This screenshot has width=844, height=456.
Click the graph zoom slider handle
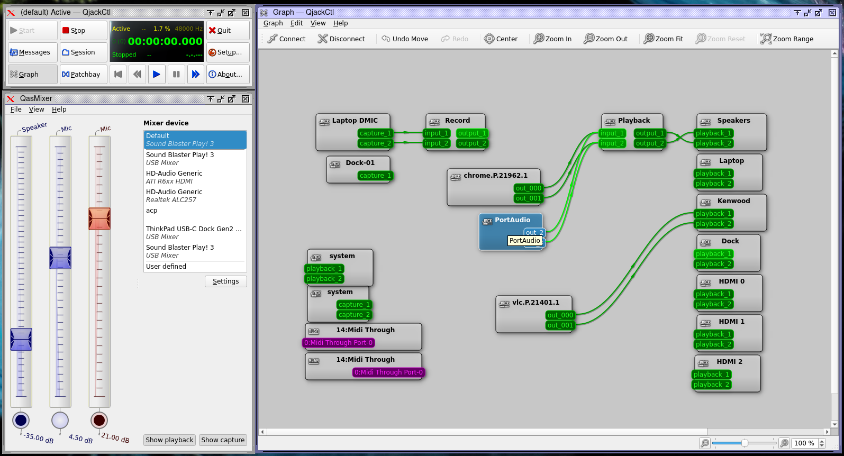[x=745, y=443]
